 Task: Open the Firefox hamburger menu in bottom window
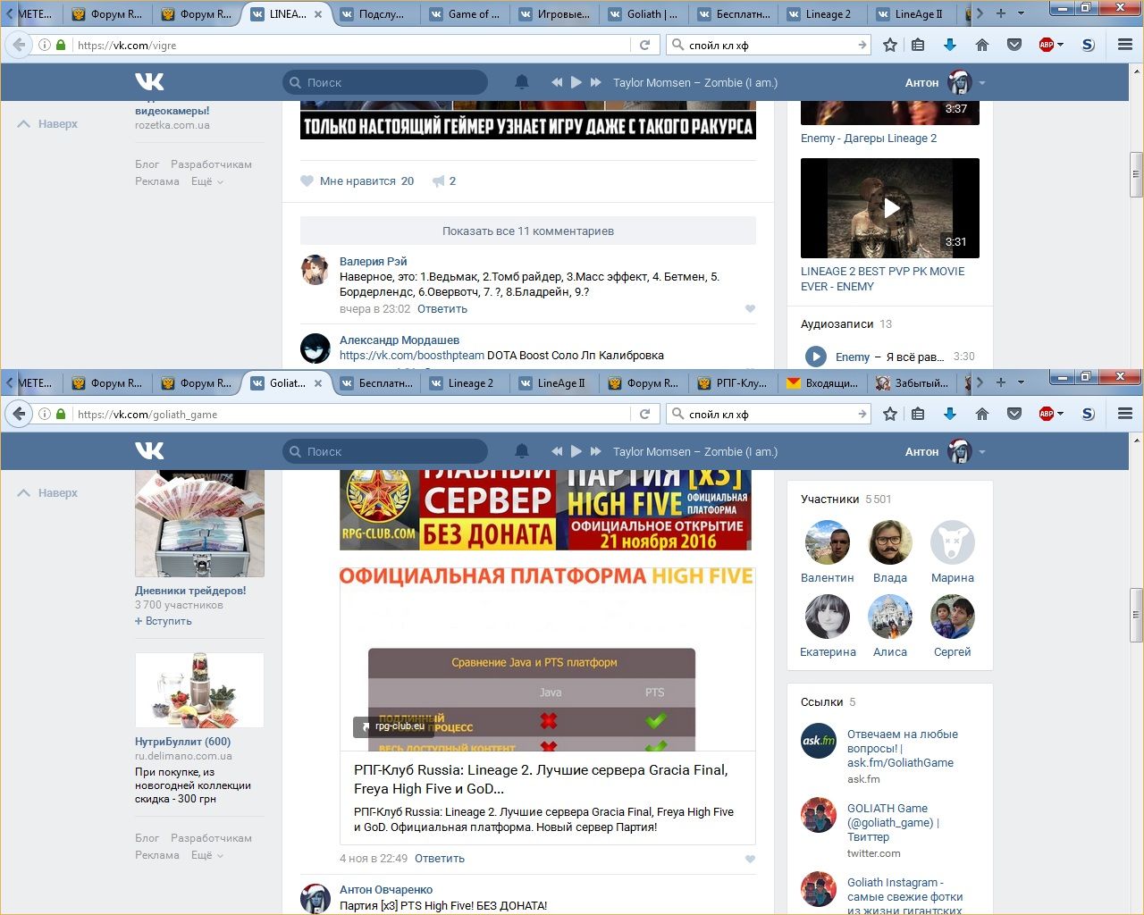coord(1125,414)
